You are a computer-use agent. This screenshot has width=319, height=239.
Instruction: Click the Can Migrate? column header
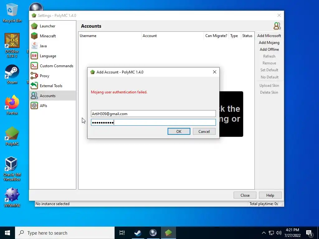[216, 36]
